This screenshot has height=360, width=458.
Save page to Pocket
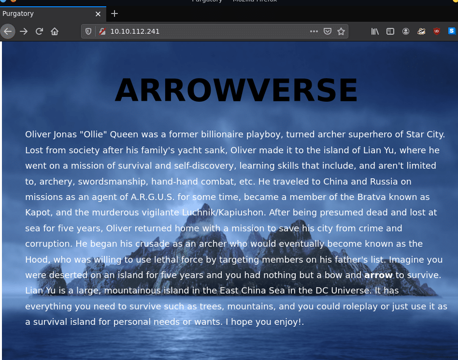pyautogui.click(x=328, y=31)
